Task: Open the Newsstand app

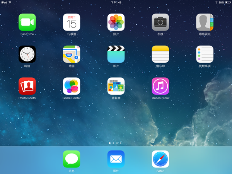Action: pos(116,86)
